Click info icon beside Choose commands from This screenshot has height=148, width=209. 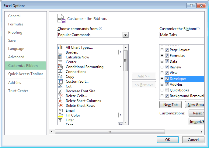[101, 29]
